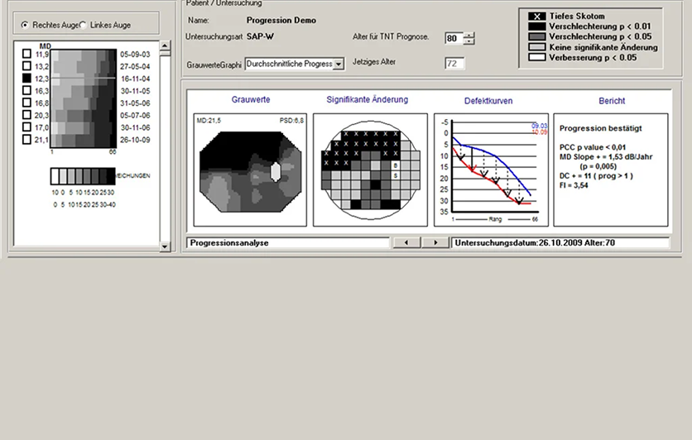Viewport: 692px width, 440px height.
Task: Click the MD:21,5 label
Action: [209, 121]
